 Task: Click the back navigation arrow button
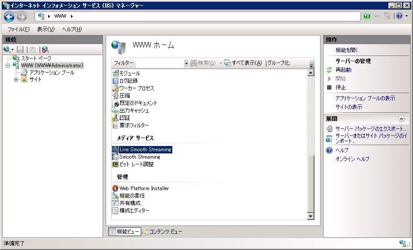(9, 17)
